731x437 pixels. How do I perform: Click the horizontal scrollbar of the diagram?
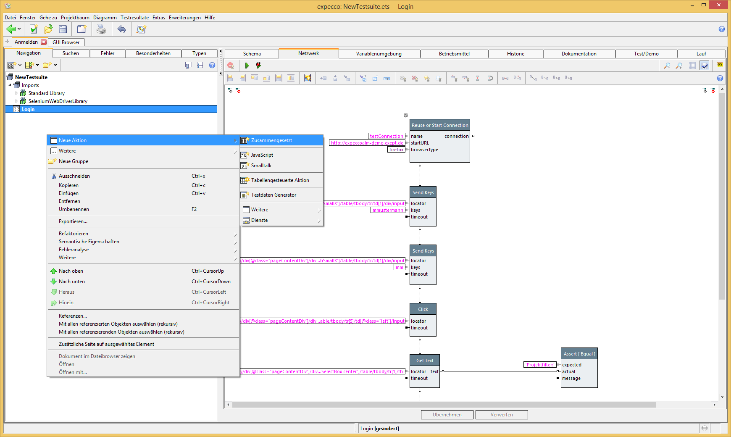click(444, 405)
